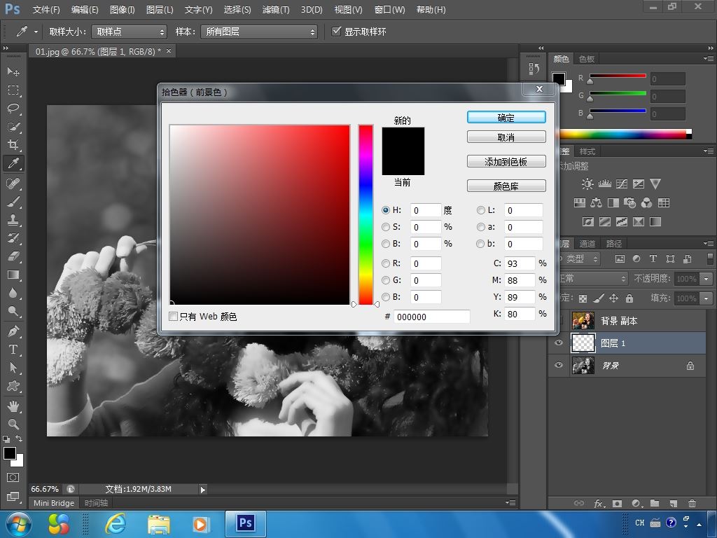Select the L lightness radio button

tap(480, 210)
